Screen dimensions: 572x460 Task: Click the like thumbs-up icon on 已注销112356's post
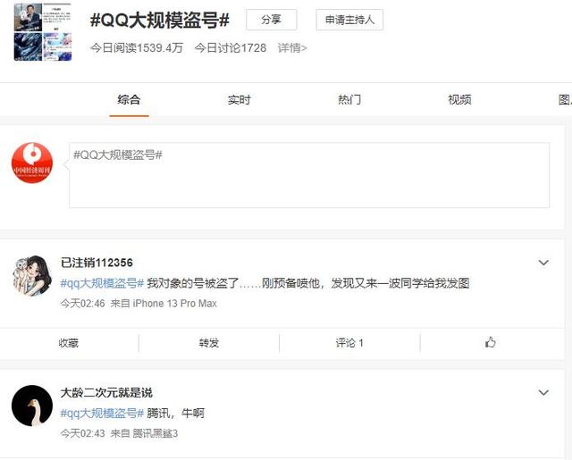[x=491, y=342]
